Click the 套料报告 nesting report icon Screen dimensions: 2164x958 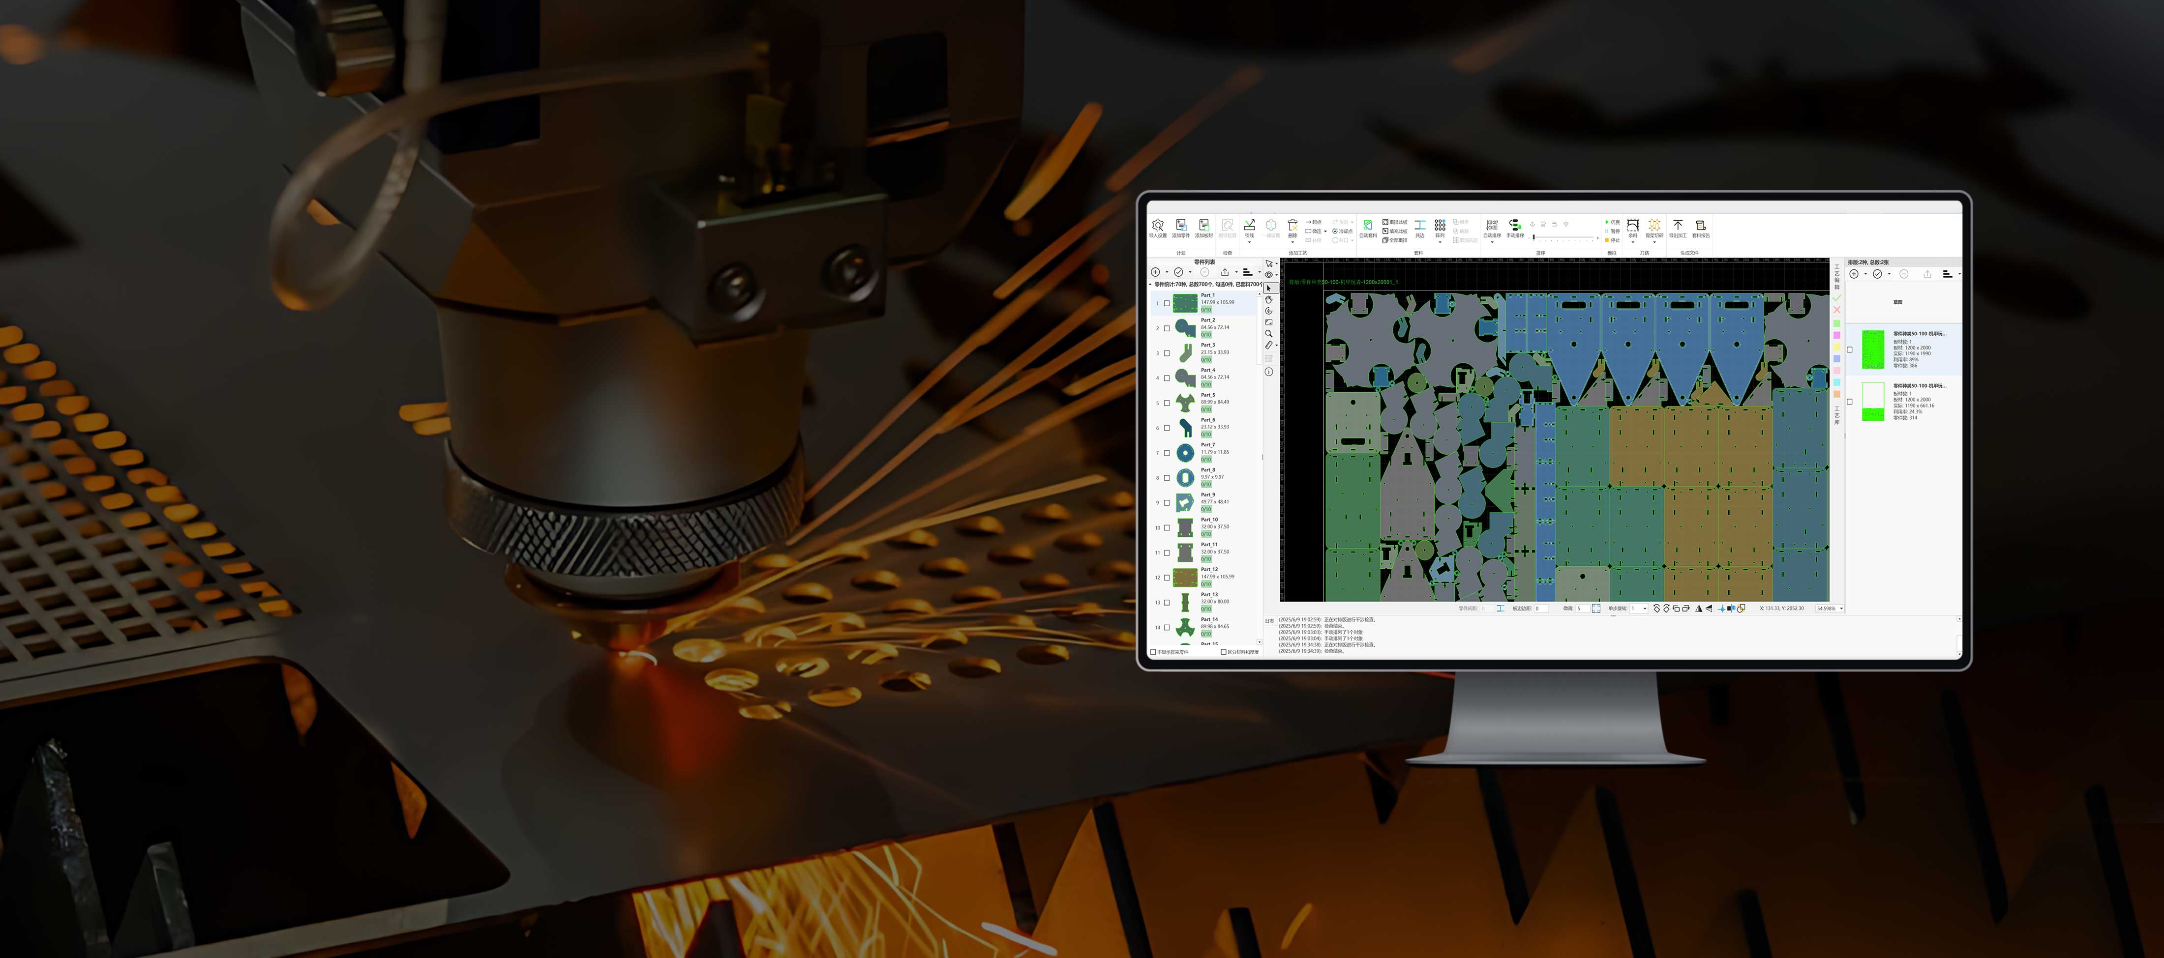(1700, 227)
